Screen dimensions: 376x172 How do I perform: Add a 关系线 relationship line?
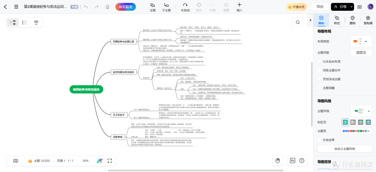click(x=185, y=7)
